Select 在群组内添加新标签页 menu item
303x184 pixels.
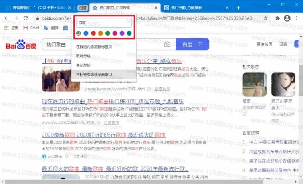click(x=104, y=47)
